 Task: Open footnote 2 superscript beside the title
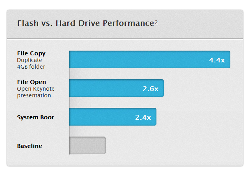pos(156,22)
